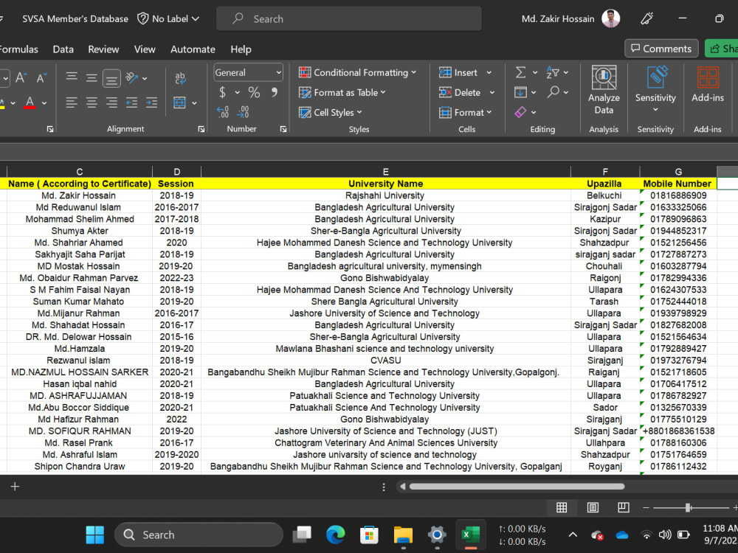
Task: Click Increase Decimal icon
Action: (223, 112)
